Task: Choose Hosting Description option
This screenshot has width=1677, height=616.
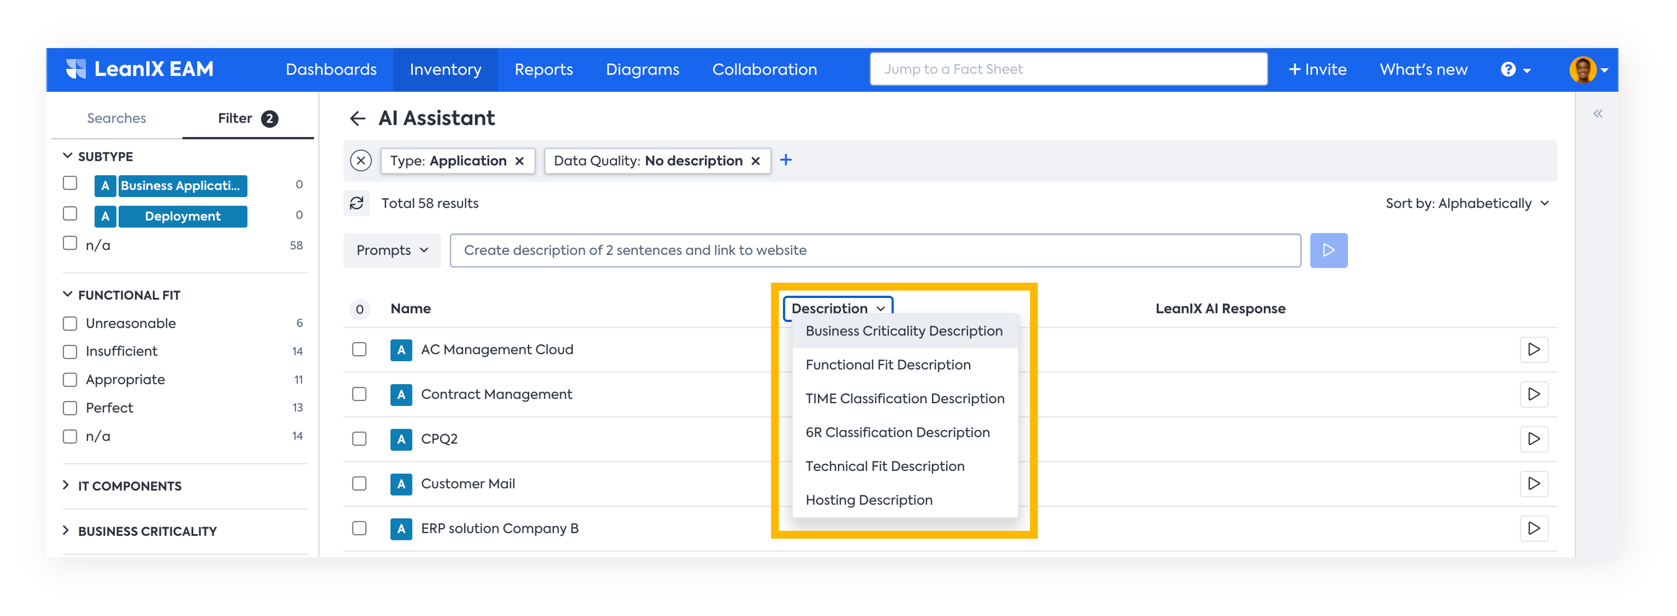Action: [x=904, y=500]
